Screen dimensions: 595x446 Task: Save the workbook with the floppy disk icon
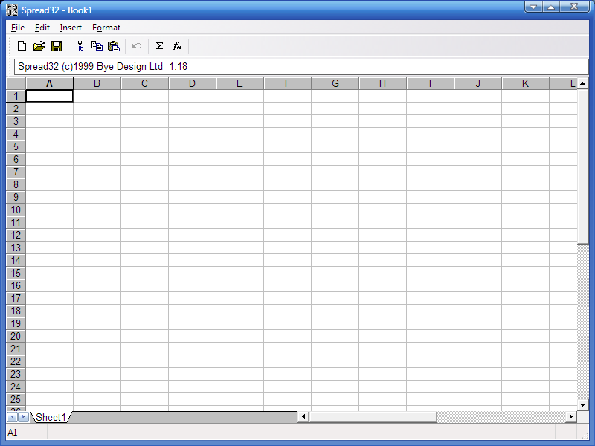[x=57, y=46]
